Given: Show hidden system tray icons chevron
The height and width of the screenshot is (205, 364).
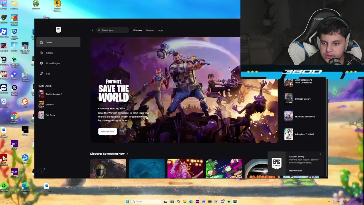Looking at the screenshot, I should click(329, 202).
